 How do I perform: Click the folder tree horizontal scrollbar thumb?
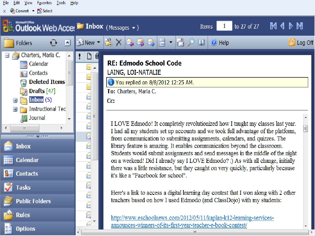tap(25, 128)
